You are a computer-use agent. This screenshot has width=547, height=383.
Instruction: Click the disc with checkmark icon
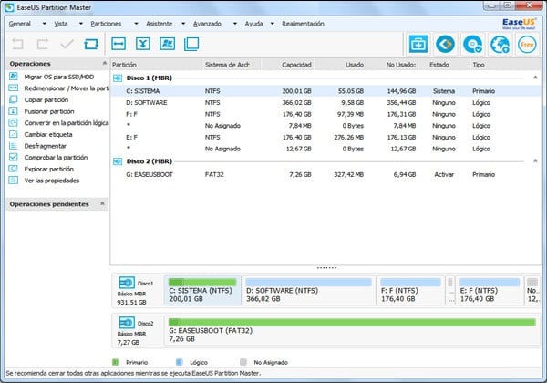point(472,45)
